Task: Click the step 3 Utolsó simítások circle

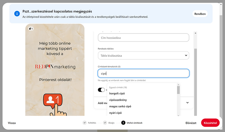Action: (123, 123)
